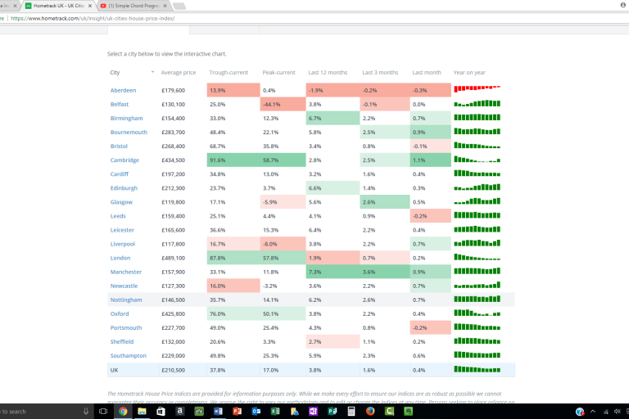Open Chrome from the taskbar

click(x=123, y=412)
